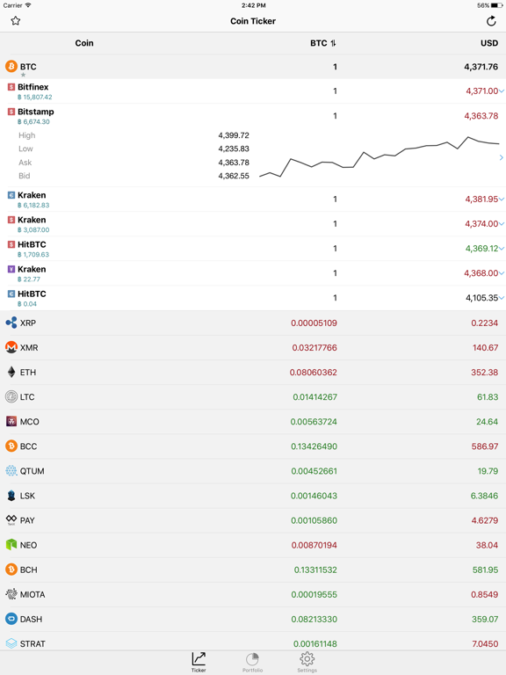Toggle the small star under BTC

tap(23, 75)
